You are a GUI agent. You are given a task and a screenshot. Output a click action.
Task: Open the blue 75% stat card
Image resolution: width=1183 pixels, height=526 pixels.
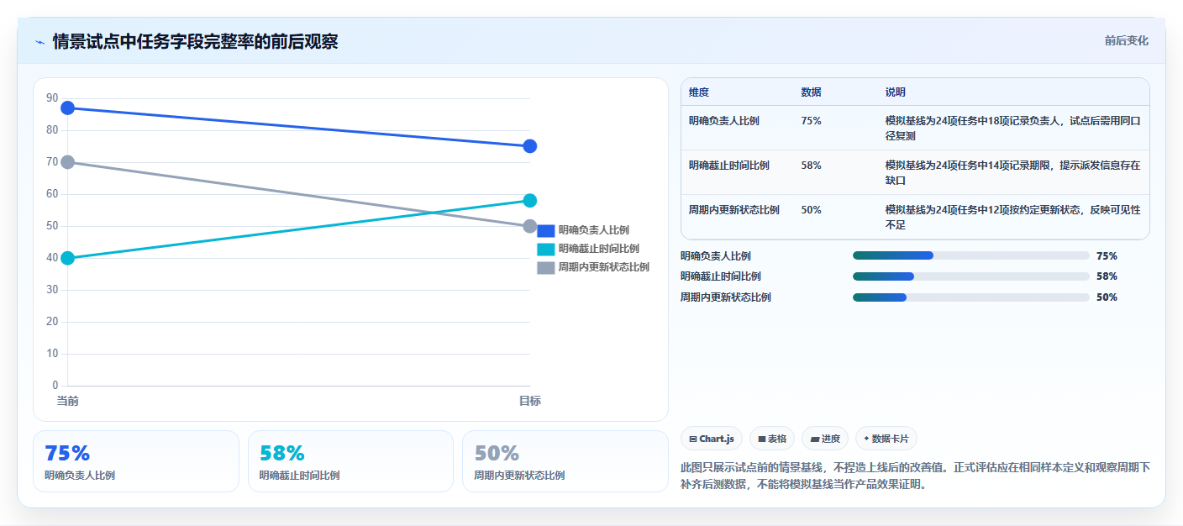[x=136, y=461]
